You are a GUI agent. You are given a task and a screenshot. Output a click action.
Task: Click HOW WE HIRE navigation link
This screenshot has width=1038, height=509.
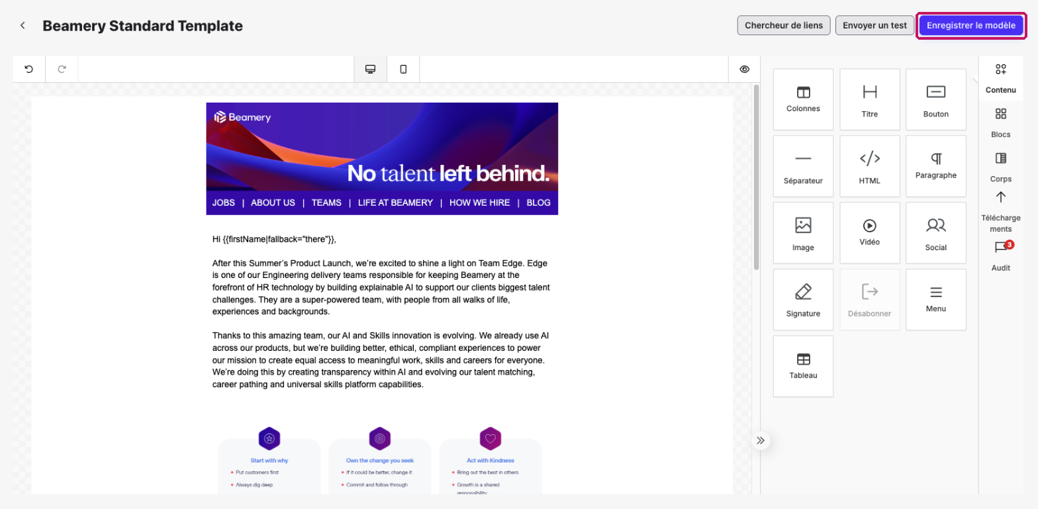480,203
